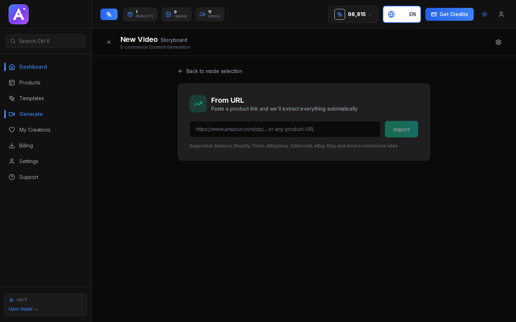This screenshot has width=516, height=322.
Task: Toggle light mode with the sun icon
Action: click(x=484, y=14)
